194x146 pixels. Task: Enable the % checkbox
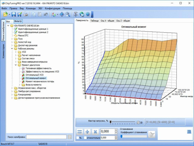[x=78, y=138]
